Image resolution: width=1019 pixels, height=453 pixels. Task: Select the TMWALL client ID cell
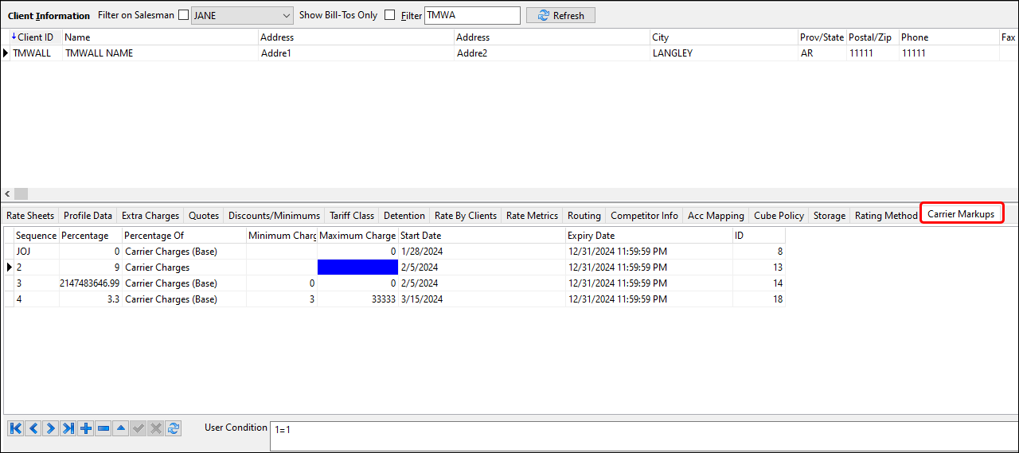click(36, 53)
